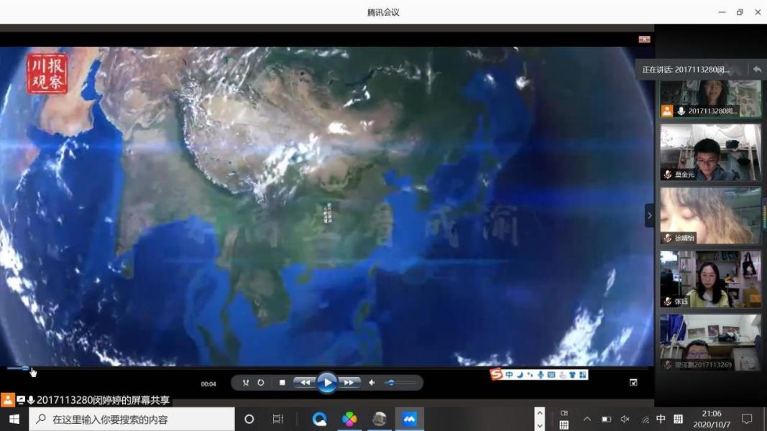Viewport: 767px width, 431px height.
Task: Rewind the video with the previous button
Action: 304,383
